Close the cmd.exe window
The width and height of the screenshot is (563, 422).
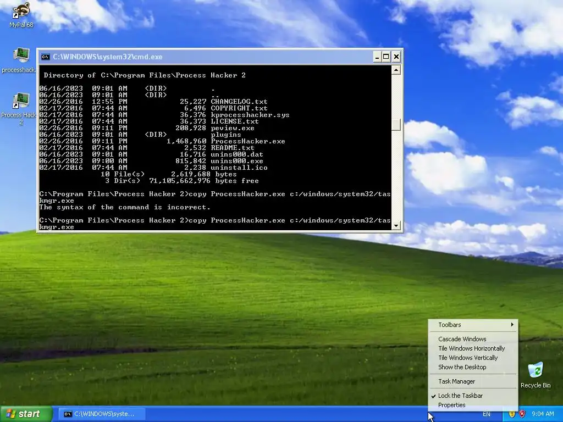coord(396,57)
